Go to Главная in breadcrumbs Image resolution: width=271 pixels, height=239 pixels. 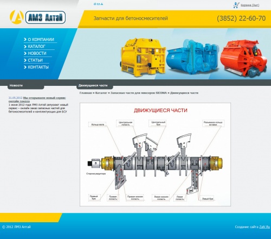(x=86, y=93)
